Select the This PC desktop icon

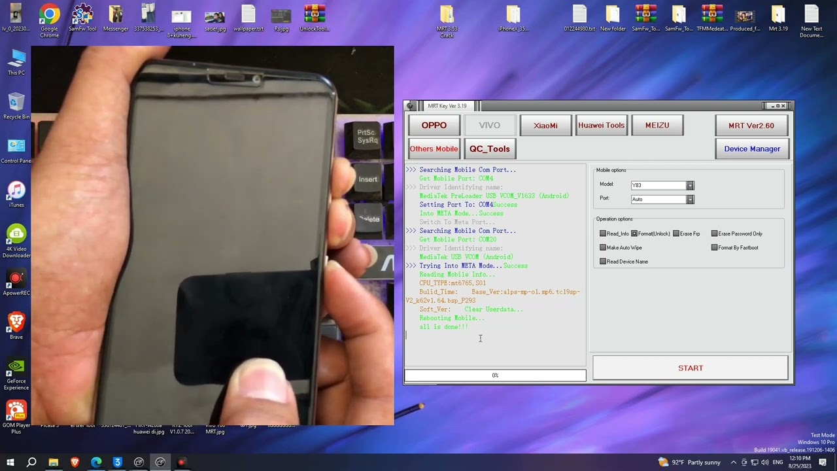pyautogui.click(x=16, y=62)
